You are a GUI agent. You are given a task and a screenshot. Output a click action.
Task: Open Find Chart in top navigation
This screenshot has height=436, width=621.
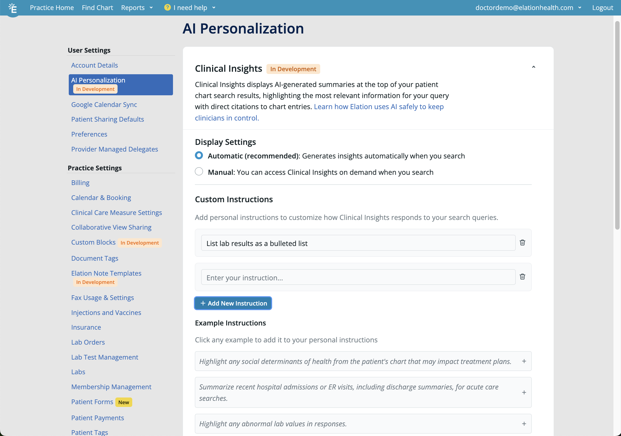click(x=97, y=8)
